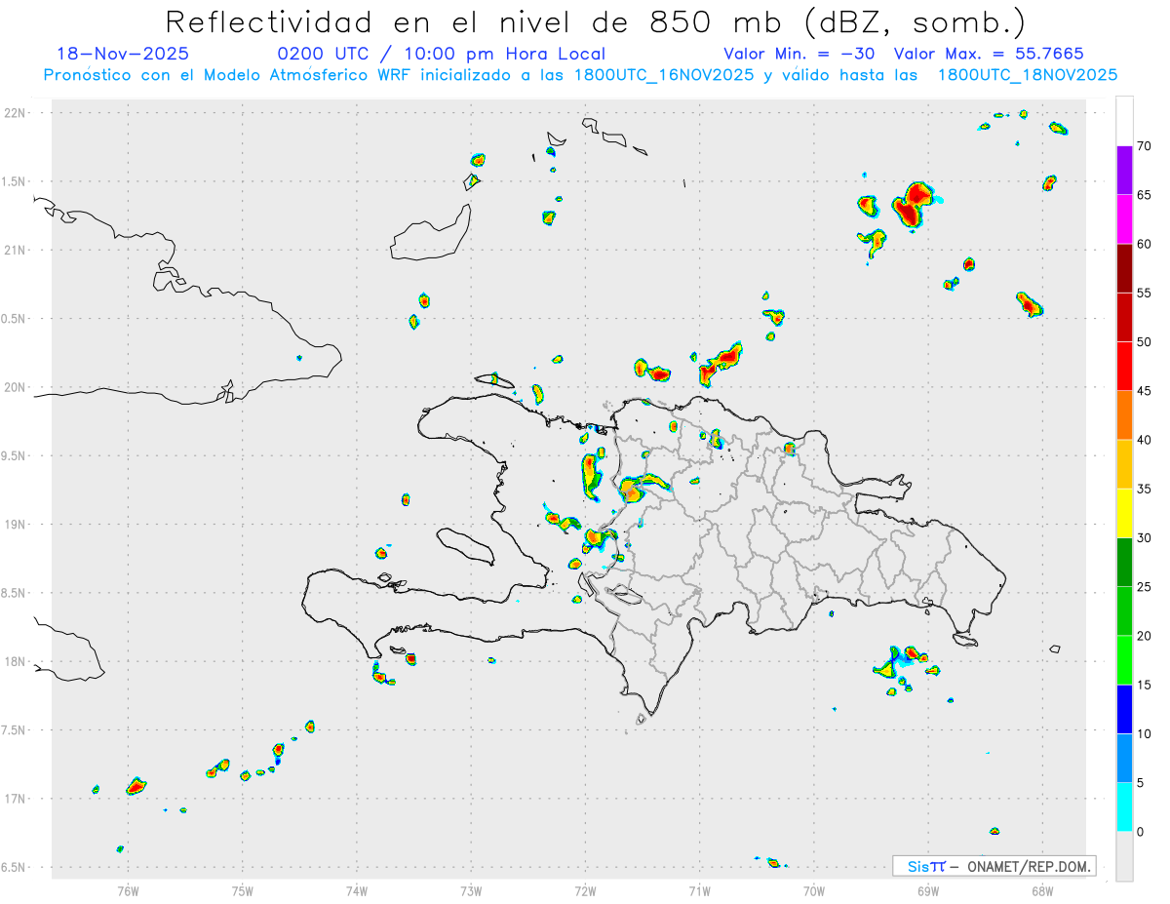
Task: Click the 'Valor Max. = 55.7665' readout
Action: pyautogui.click(x=989, y=55)
